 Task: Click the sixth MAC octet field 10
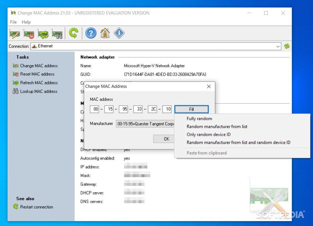point(167,109)
